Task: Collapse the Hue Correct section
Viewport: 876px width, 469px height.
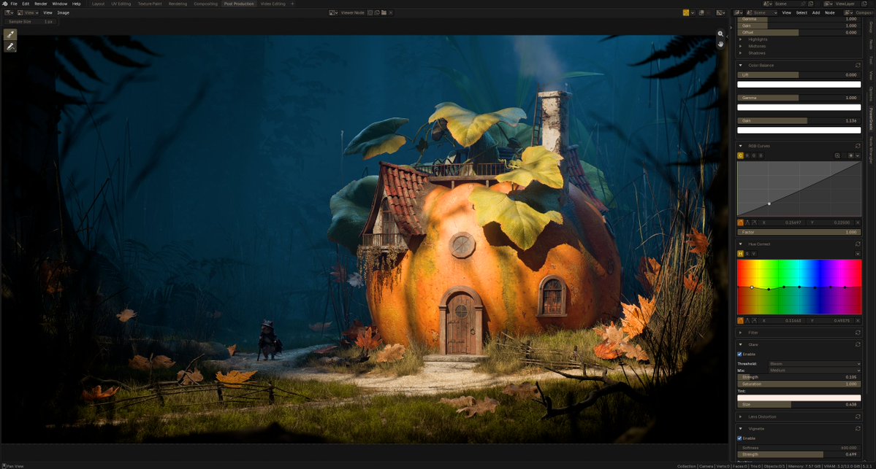Action: 741,244
